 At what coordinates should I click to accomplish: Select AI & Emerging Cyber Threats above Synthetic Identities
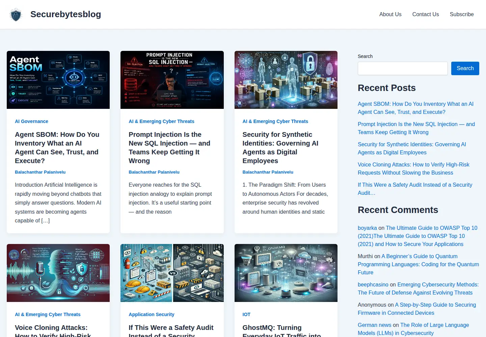coord(275,121)
